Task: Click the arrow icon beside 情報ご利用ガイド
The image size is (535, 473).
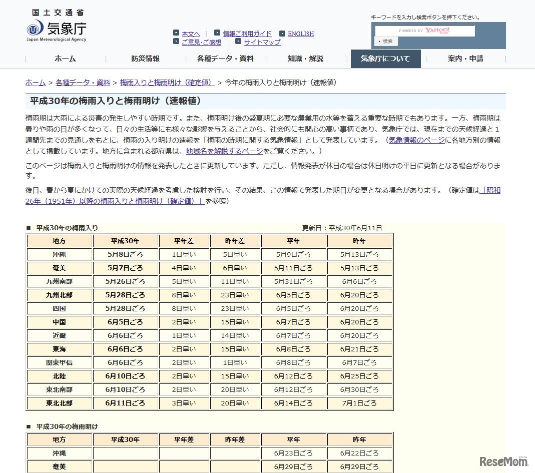Action: pos(216,33)
